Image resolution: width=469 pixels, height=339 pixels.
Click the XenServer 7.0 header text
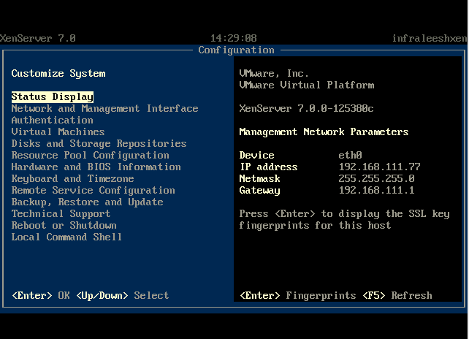38,38
